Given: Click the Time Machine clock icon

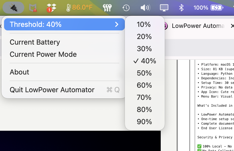Looking at the screenshot, I should click(126, 8).
